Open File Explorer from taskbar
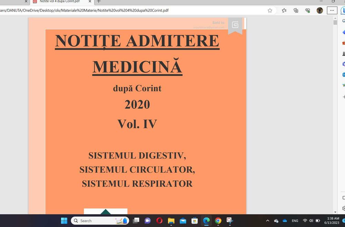345x227 pixels. (x=171, y=220)
